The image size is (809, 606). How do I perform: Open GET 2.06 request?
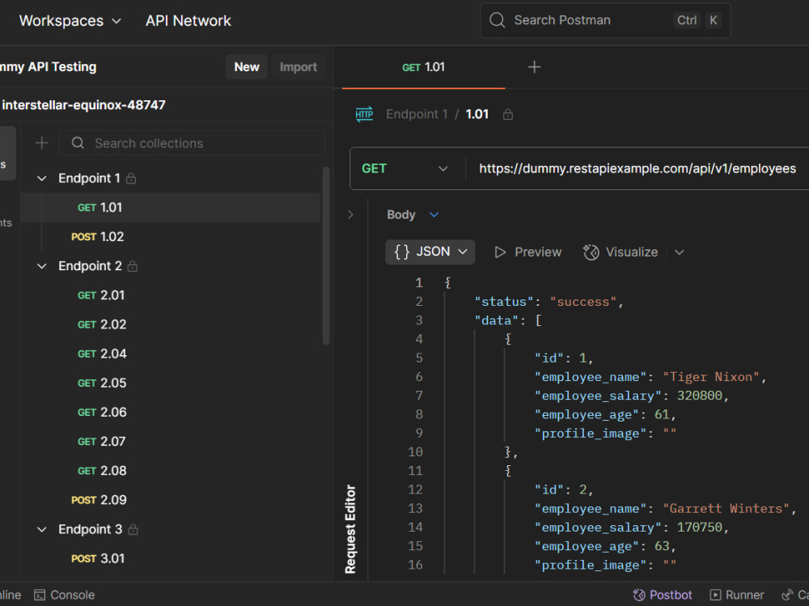click(x=170, y=413)
